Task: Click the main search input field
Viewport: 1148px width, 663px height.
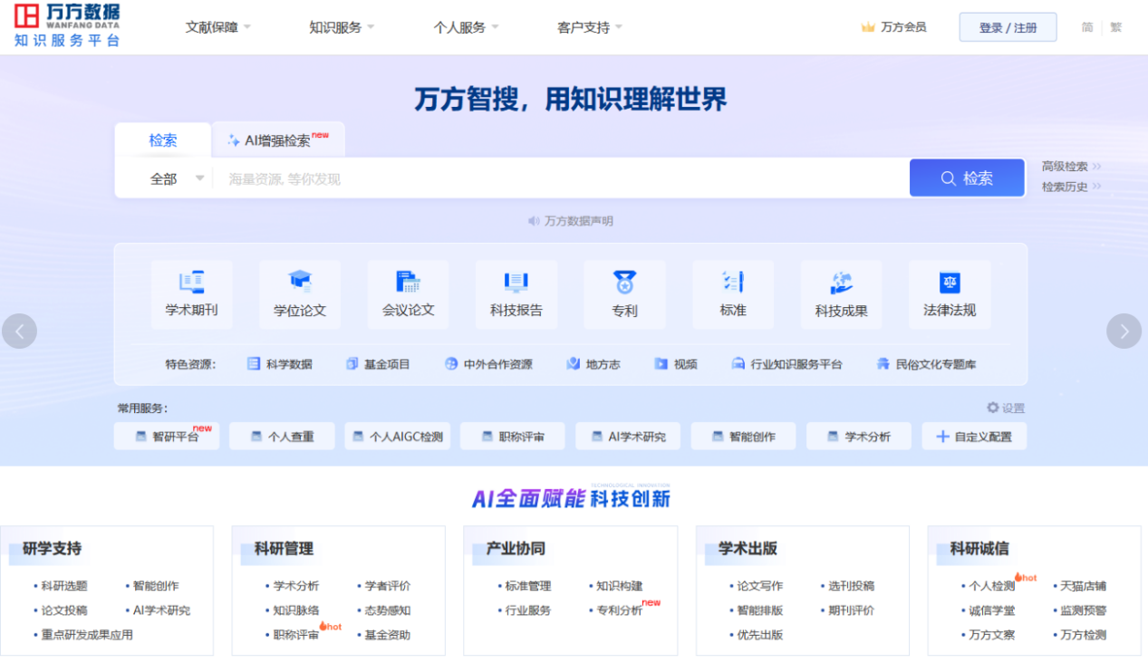Action: point(561,178)
